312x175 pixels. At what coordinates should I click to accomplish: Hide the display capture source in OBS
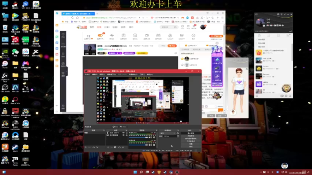click(x=123, y=135)
